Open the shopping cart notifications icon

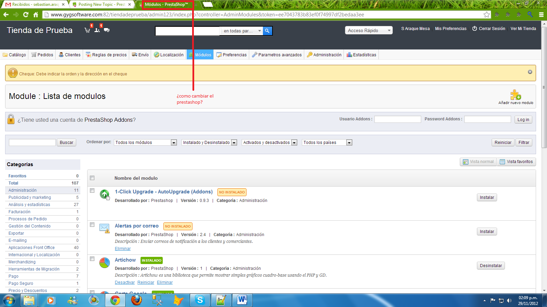88,30
